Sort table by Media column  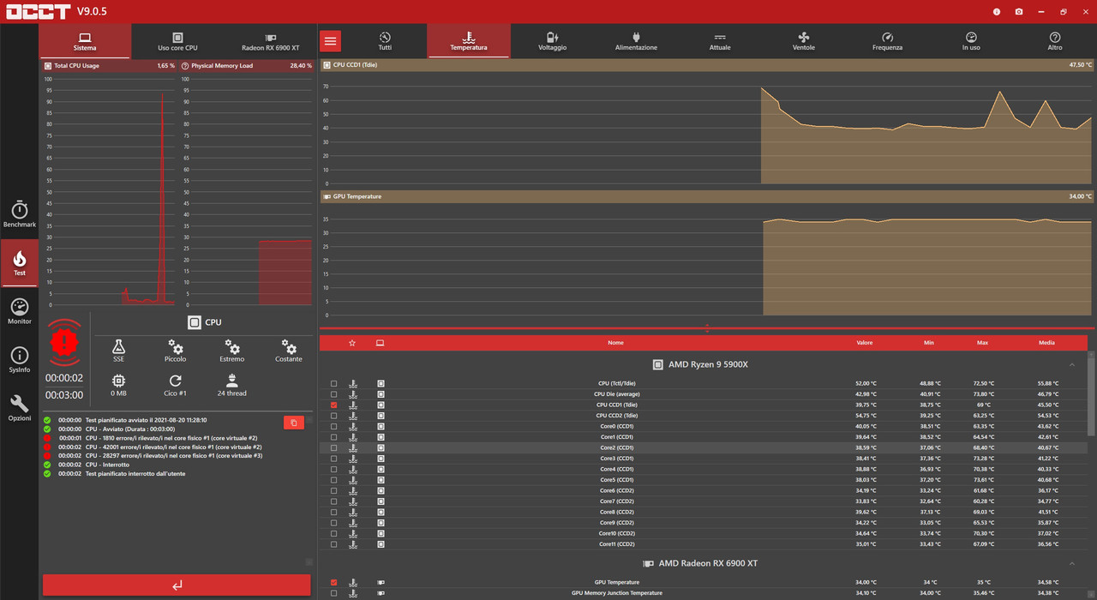tap(1046, 343)
